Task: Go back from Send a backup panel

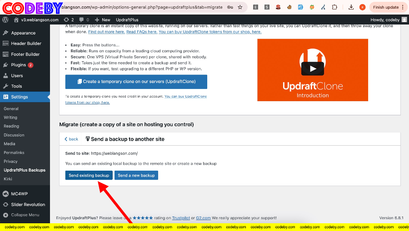Action: tap(71, 139)
